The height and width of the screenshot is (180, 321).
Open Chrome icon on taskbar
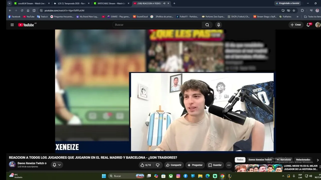(x=222, y=176)
